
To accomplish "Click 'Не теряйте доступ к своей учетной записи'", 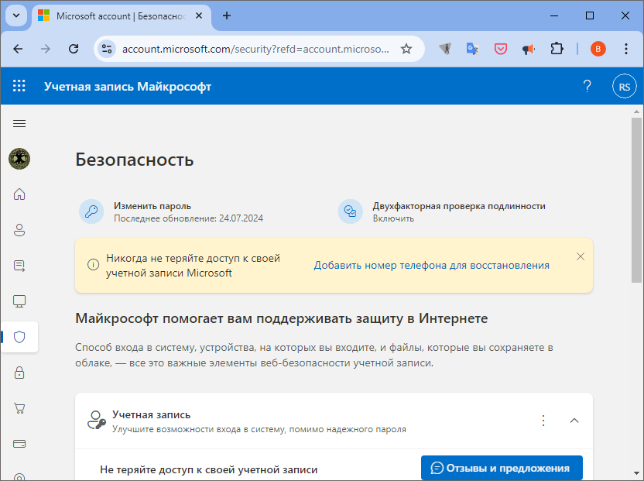I will tap(209, 469).
